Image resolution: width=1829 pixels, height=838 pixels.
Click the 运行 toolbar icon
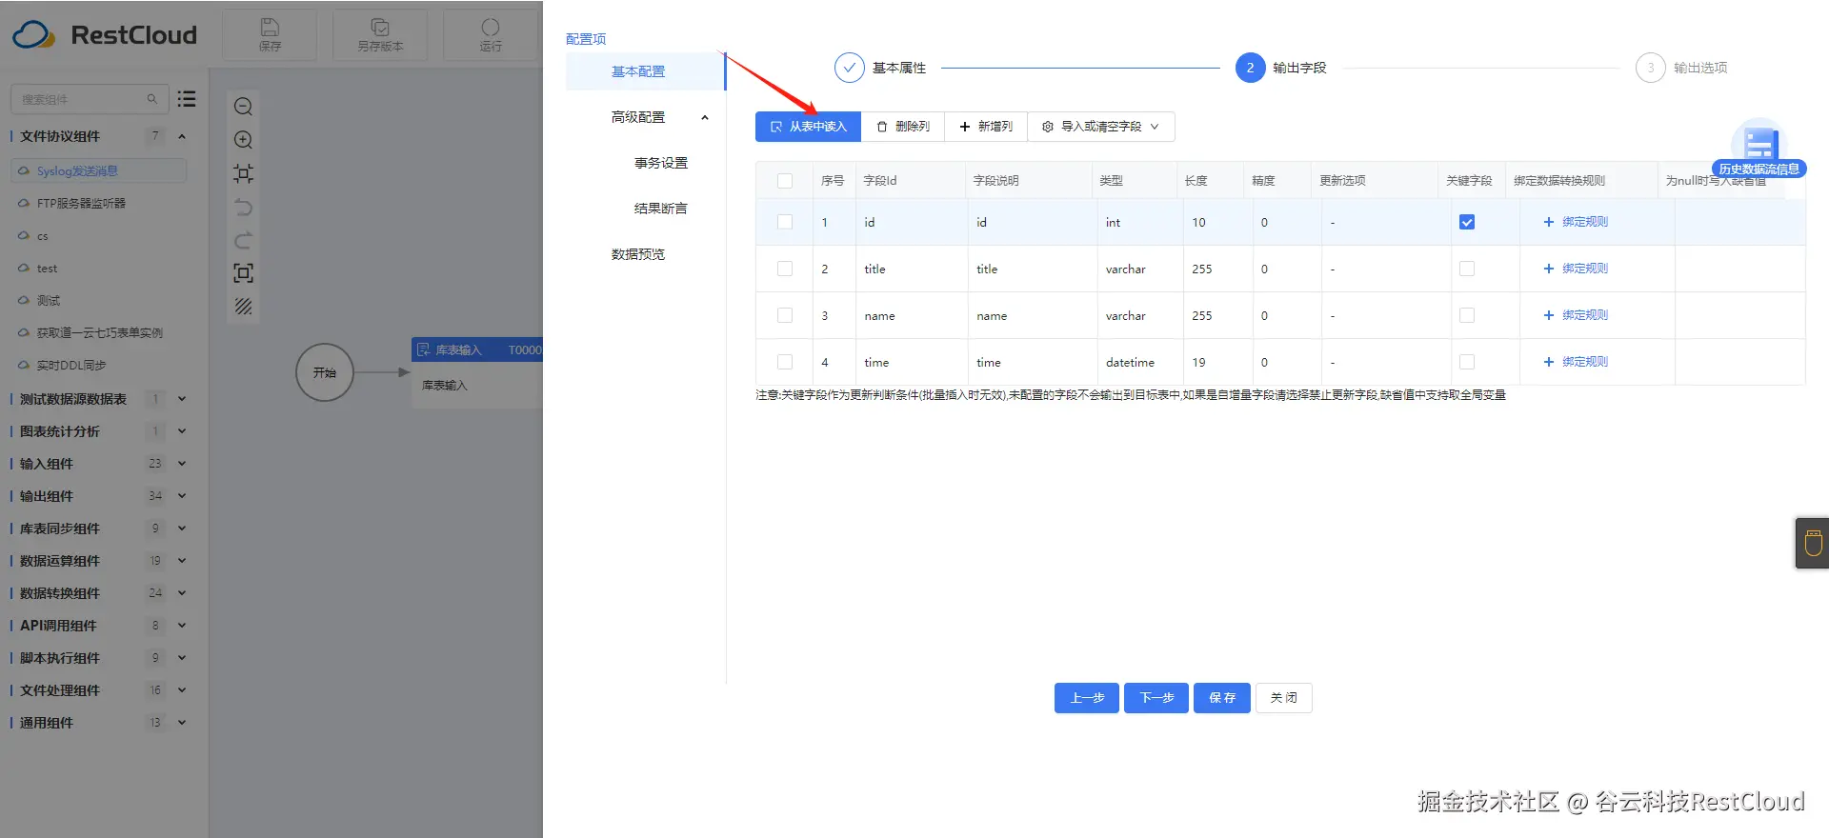491,34
